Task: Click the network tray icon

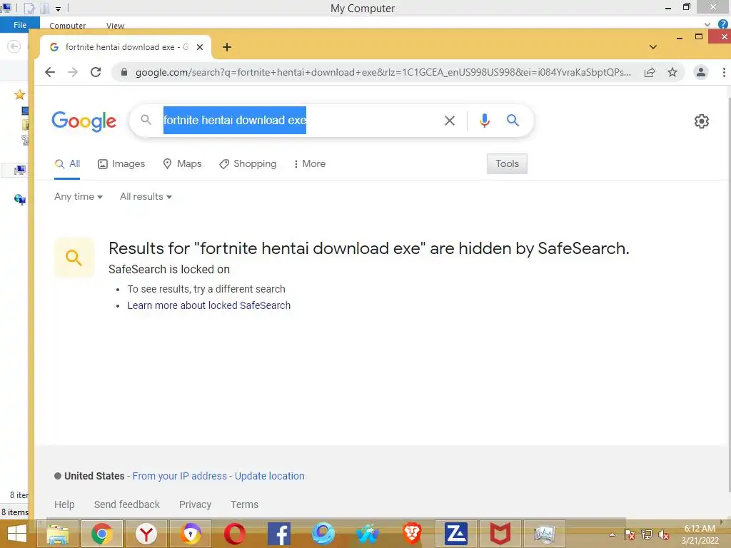Action: (647, 534)
